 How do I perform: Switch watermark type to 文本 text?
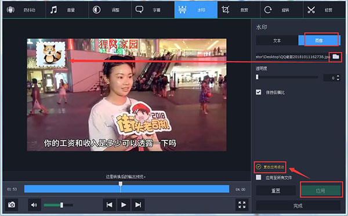click(x=277, y=41)
